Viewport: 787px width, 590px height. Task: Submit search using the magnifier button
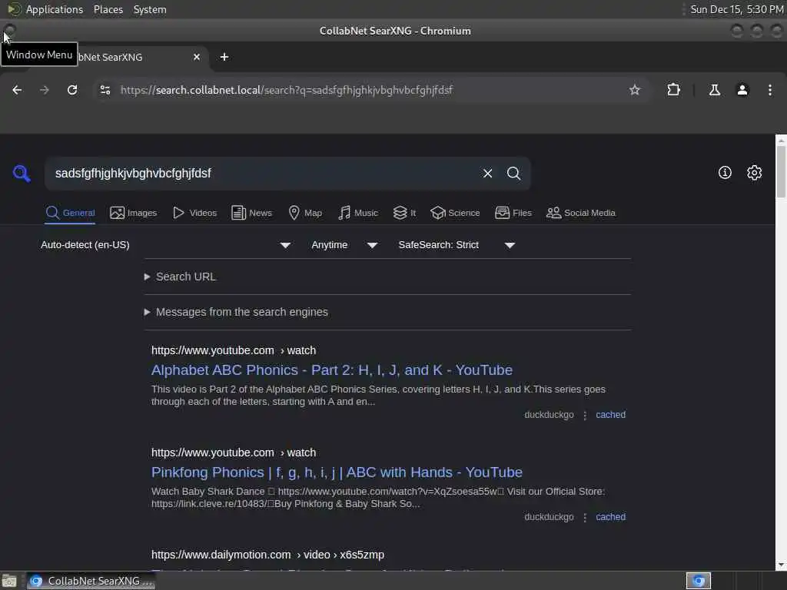point(513,174)
